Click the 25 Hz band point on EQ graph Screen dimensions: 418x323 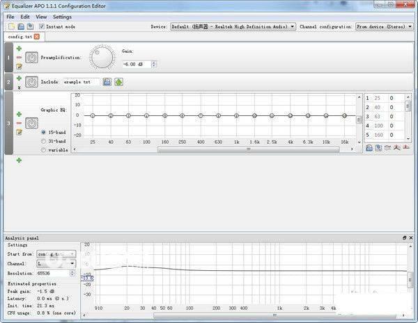coord(93,115)
